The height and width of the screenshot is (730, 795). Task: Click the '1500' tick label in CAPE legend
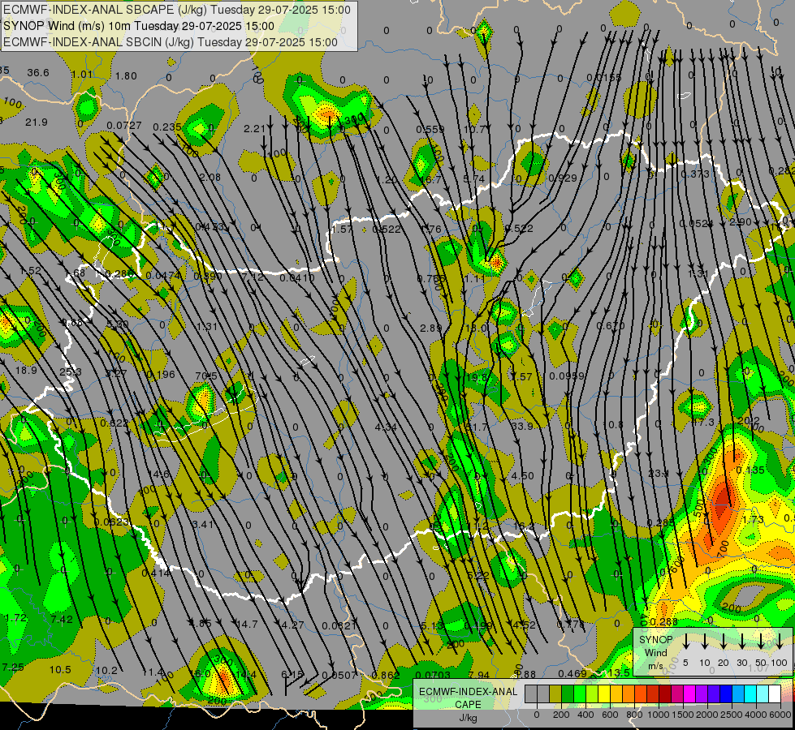click(x=682, y=715)
